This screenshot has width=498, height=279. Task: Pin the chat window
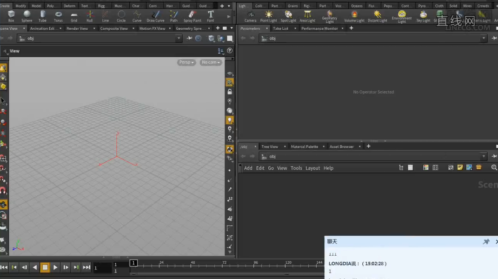486,242
